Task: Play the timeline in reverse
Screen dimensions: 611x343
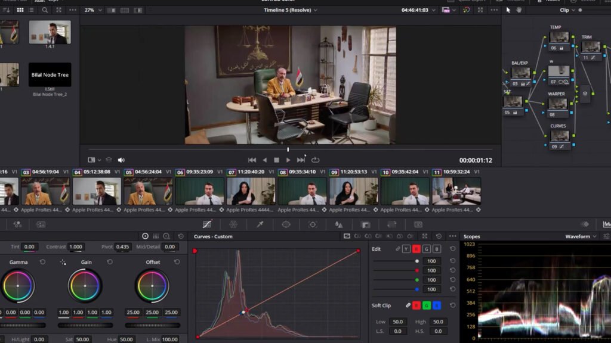Action: coord(265,160)
